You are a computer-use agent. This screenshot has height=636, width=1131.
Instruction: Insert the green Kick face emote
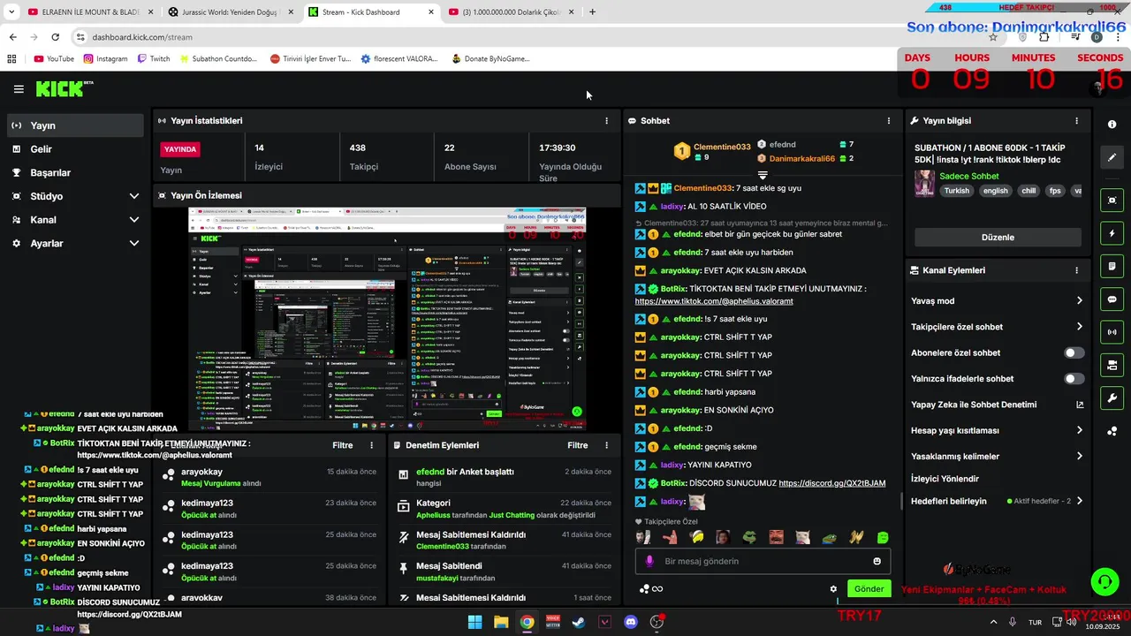882,537
